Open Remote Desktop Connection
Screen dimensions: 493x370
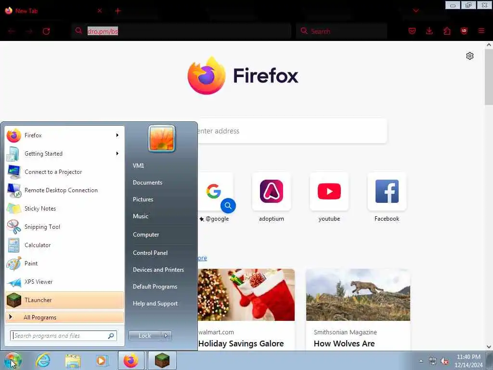pos(65,190)
